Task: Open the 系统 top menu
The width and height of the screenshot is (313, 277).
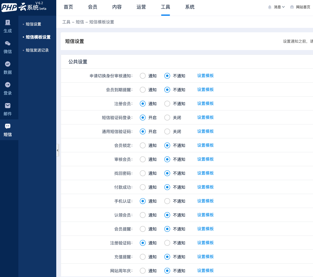Action: point(190,7)
